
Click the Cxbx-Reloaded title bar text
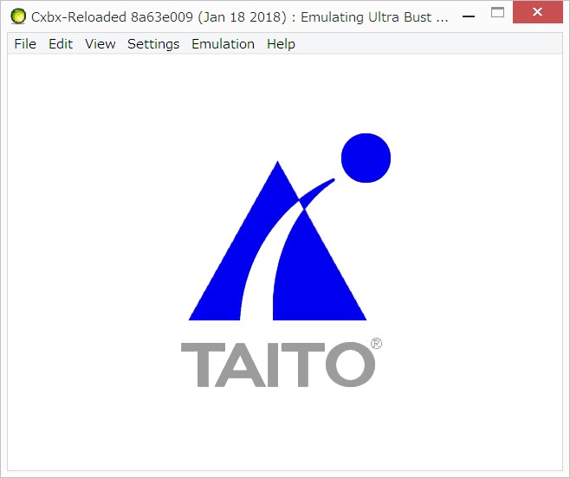click(x=240, y=17)
